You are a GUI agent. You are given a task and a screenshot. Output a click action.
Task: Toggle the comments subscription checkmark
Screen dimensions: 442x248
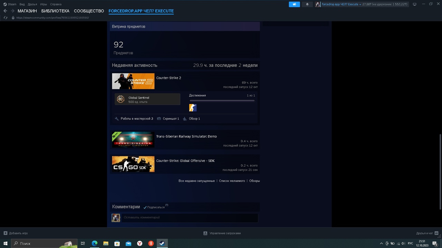point(145,207)
